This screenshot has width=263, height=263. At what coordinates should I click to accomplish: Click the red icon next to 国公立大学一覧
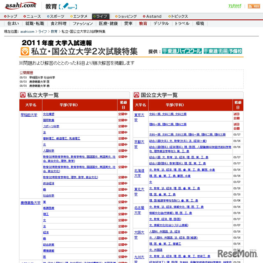tap(136, 95)
